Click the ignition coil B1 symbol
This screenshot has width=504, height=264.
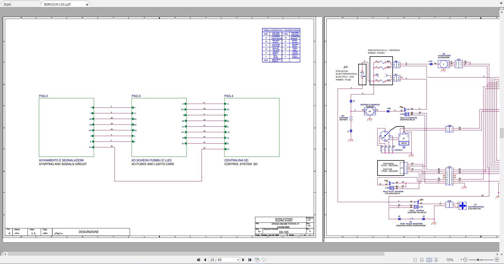click(404, 139)
